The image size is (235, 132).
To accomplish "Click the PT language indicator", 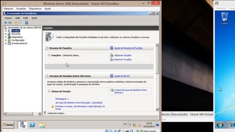I will click(x=125, y=125).
